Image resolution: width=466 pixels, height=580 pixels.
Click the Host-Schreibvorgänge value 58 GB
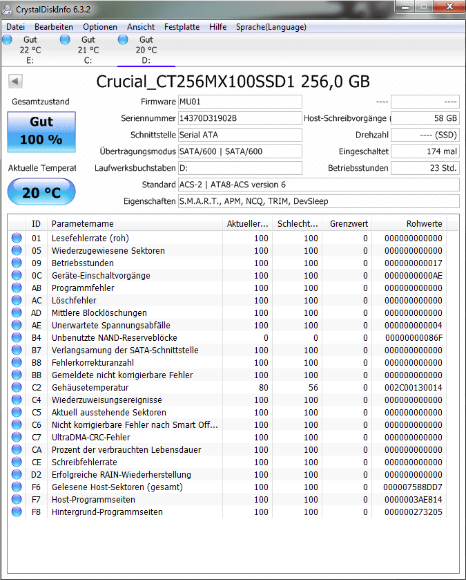pos(425,118)
